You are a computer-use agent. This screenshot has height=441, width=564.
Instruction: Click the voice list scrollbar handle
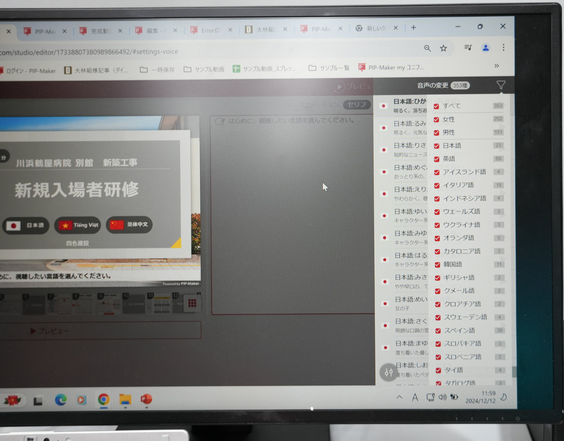pyautogui.click(x=514, y=372)
